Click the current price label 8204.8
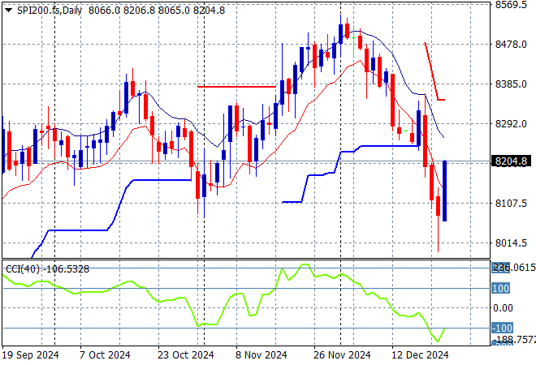 [x=511, y=161]
